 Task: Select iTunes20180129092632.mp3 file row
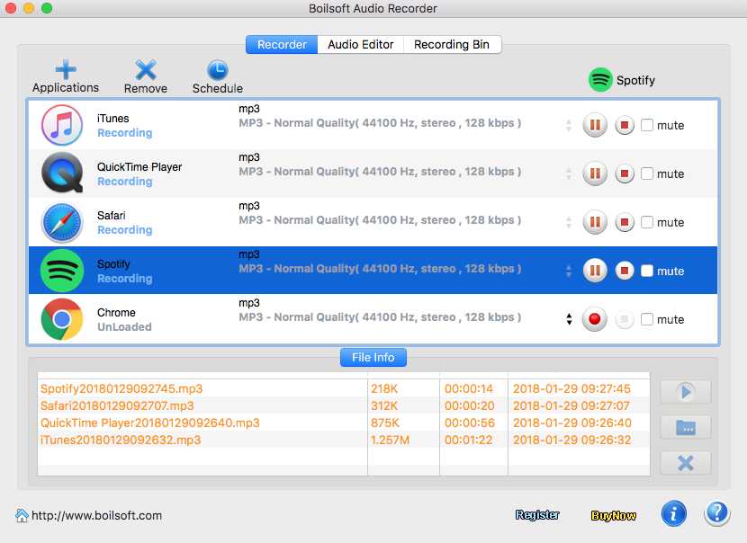[344, 440]
